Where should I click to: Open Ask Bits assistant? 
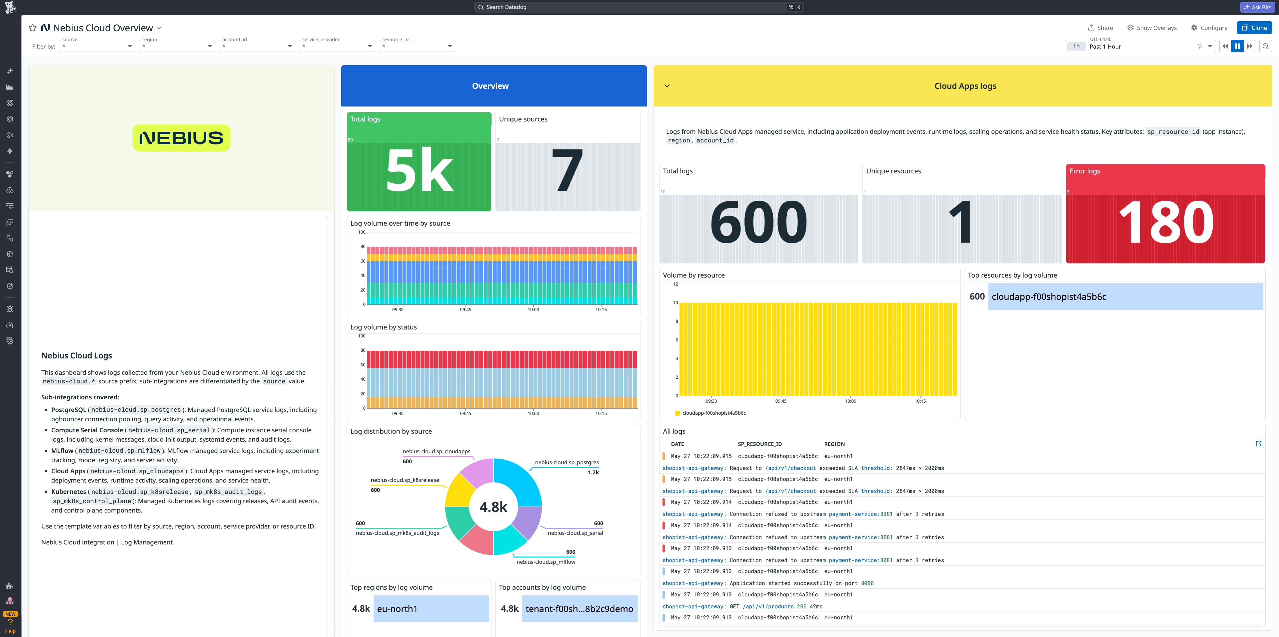pos(1258,7)
